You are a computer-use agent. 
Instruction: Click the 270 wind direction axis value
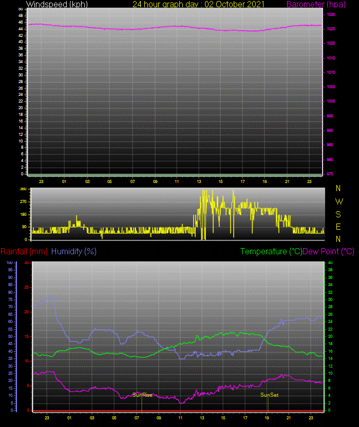click(x=24, y=202)
